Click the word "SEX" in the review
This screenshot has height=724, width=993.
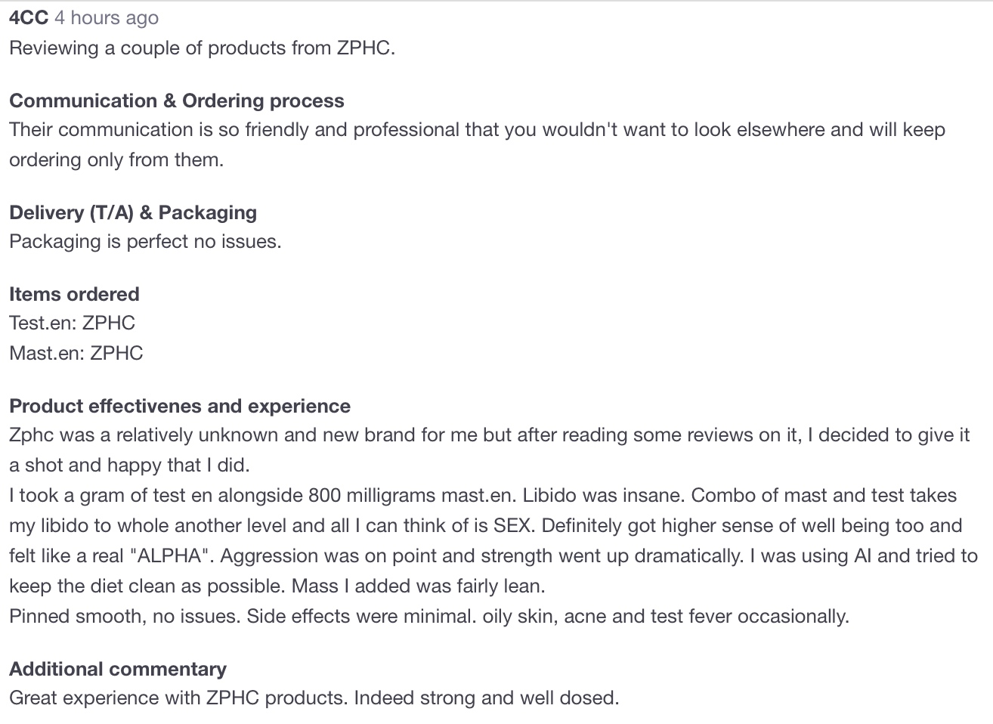coord(512,526)
